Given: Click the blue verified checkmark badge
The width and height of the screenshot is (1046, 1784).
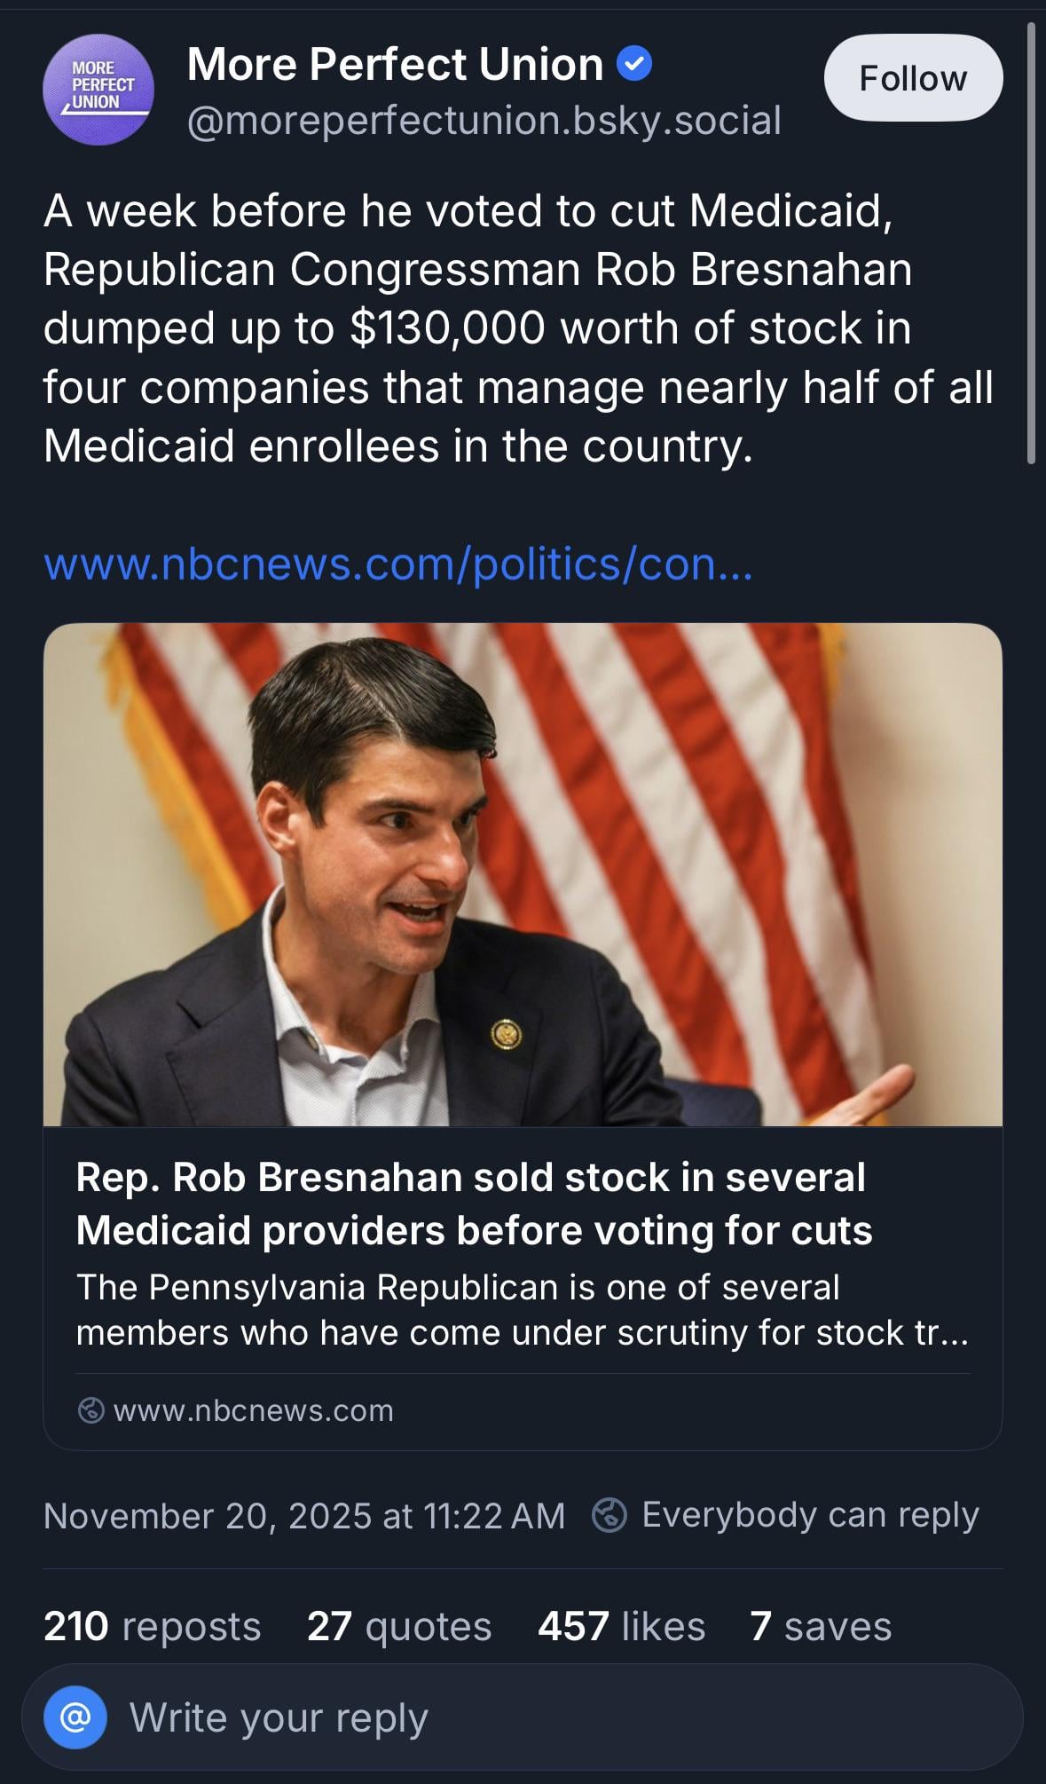Looking at the screenshot, I should click(634, 64).
